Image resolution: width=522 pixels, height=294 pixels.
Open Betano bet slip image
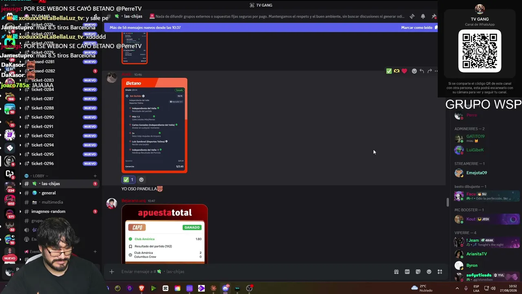pos(155,125)
